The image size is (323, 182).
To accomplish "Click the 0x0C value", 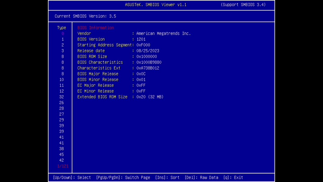I will click(141, 74).
